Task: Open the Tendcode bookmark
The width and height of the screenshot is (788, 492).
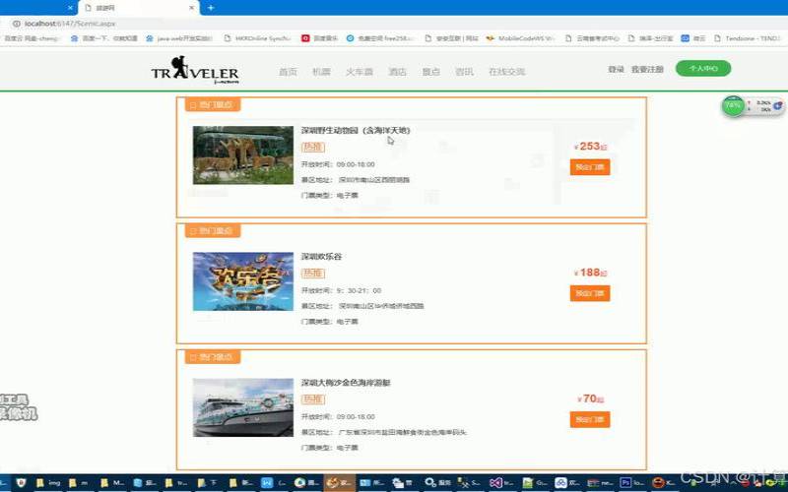Action: 747,38
